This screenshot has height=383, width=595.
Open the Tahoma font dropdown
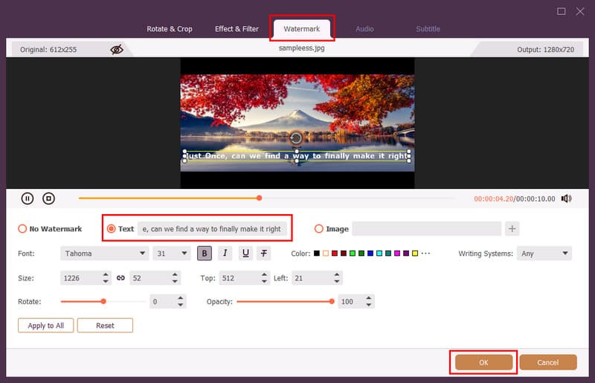click(x=104, y=254)
